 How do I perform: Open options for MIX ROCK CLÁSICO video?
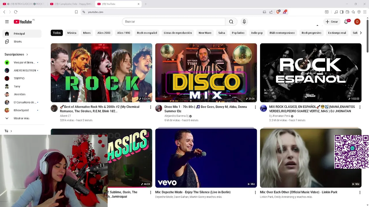click(360, 107)
